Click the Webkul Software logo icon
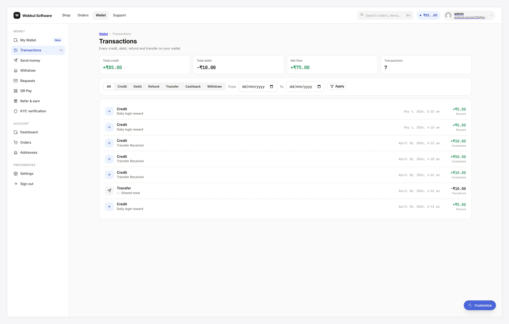The width and height of the screenshot is (509, 324). click(x=17, y=15)
